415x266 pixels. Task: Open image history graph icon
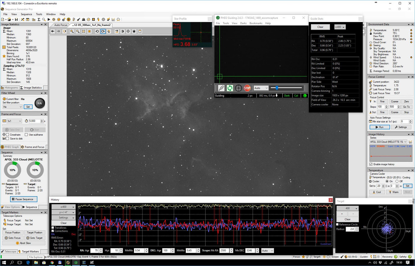pos(410,142)
